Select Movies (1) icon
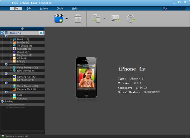Screen dimensions: 190x138 pos(14,42)
